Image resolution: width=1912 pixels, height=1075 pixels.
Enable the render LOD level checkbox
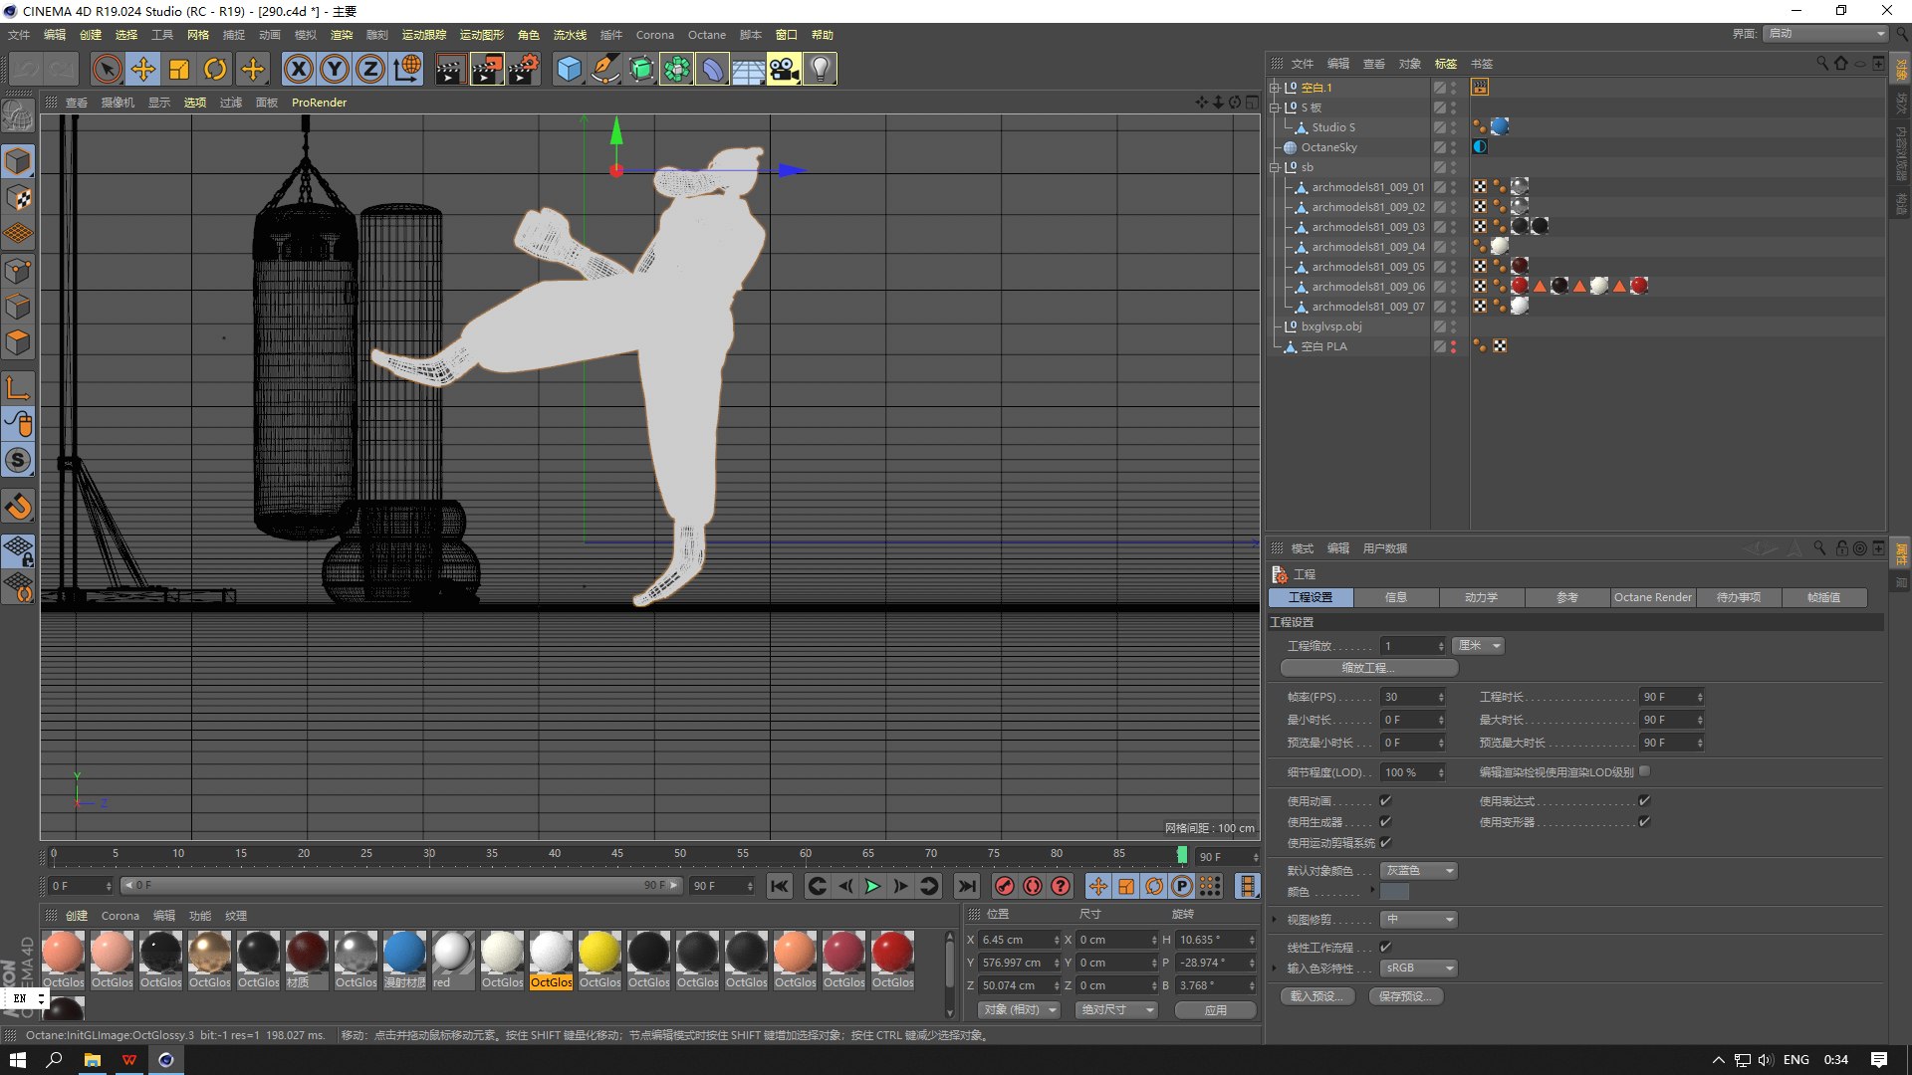tap(1644, 771)
